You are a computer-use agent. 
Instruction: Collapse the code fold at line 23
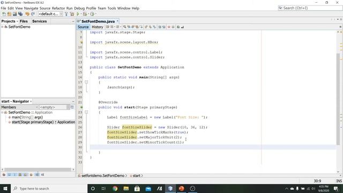(86, 112)
